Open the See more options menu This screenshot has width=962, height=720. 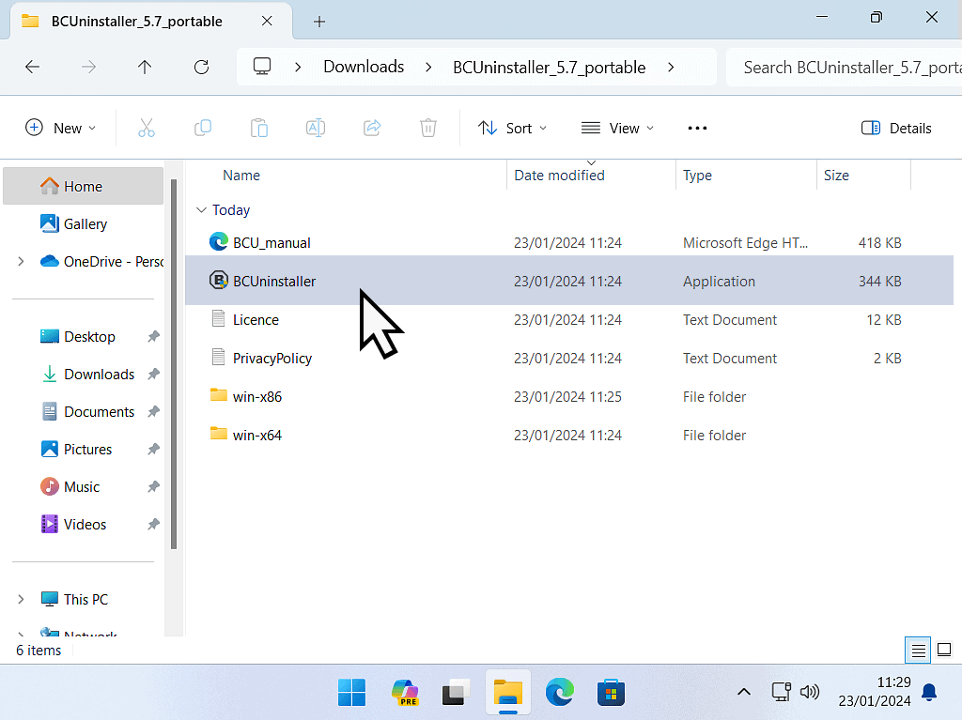[697, 129]
